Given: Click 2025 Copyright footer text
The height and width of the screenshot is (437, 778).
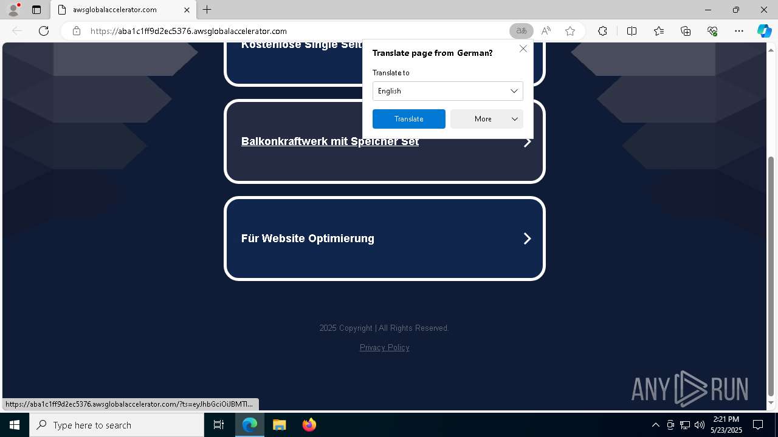Looking at the screenshot, I should (x=384, y=328).
